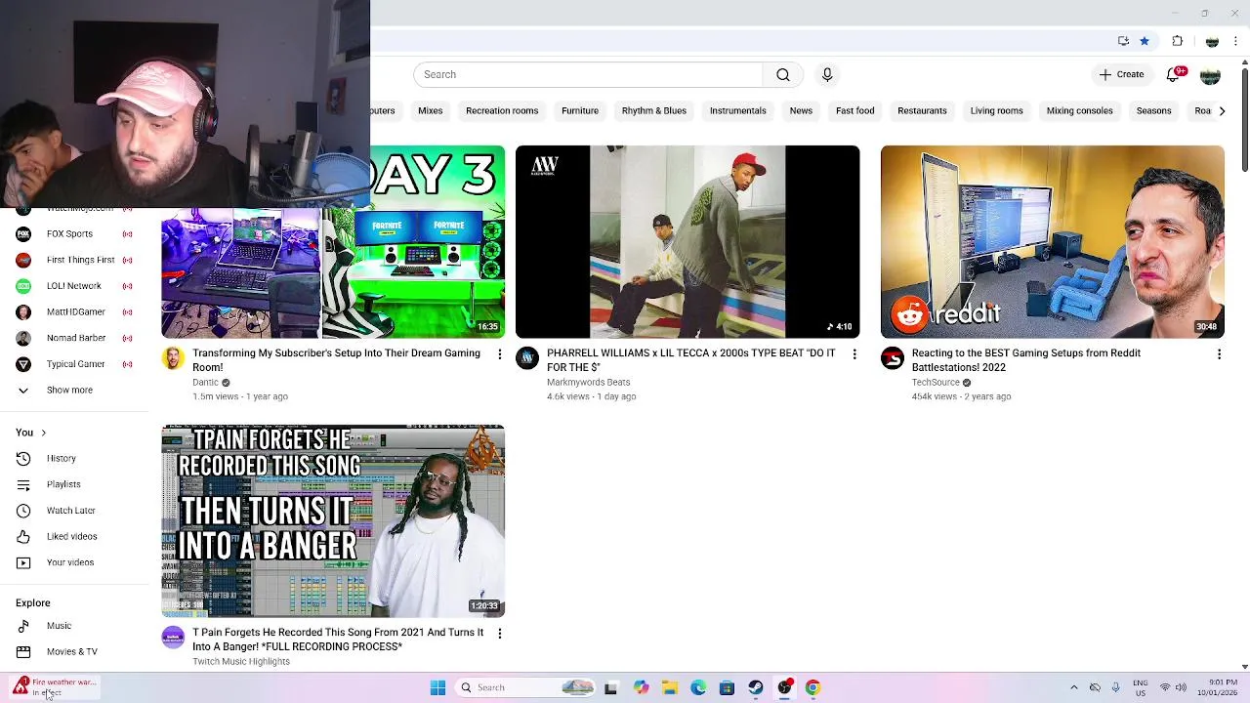Open OBS Studio from the taskbar
The width and height of the screenshot is (1250, 703).
784,687
